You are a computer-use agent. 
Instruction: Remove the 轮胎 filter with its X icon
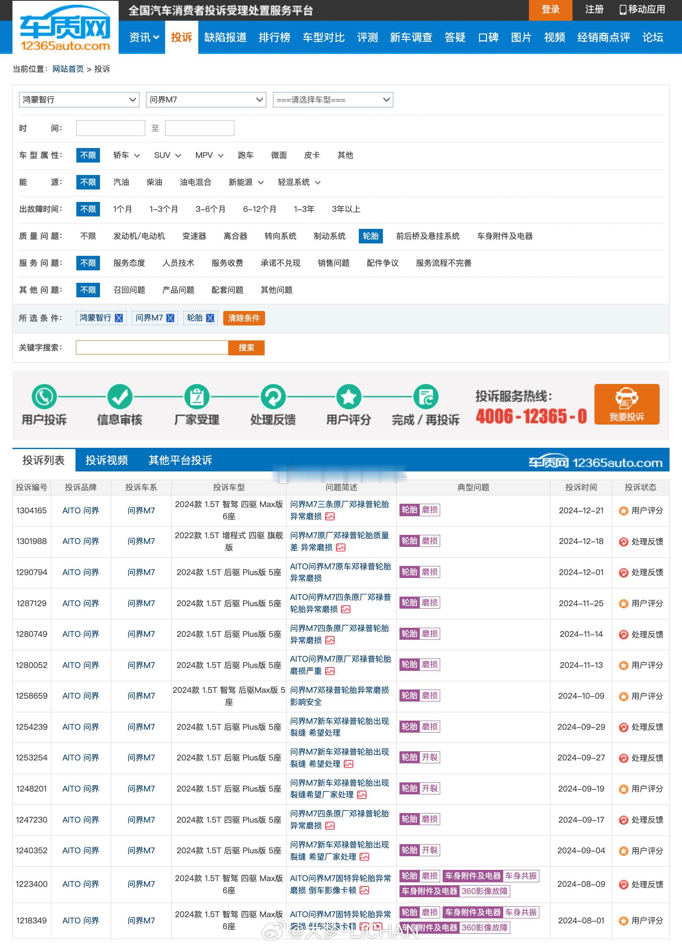click(x=210, y=318)
